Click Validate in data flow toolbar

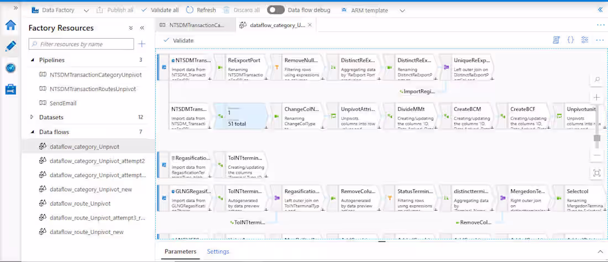pyautogui.click(x=179, y=40)
